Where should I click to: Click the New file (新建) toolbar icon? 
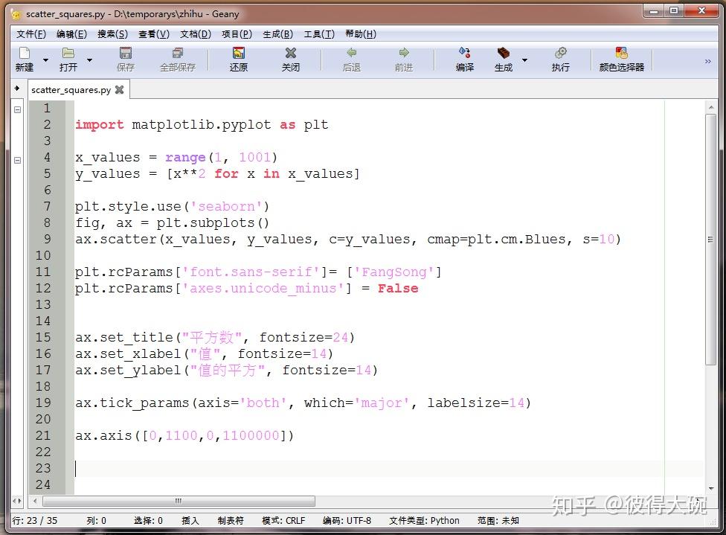[x=25, y=54]
